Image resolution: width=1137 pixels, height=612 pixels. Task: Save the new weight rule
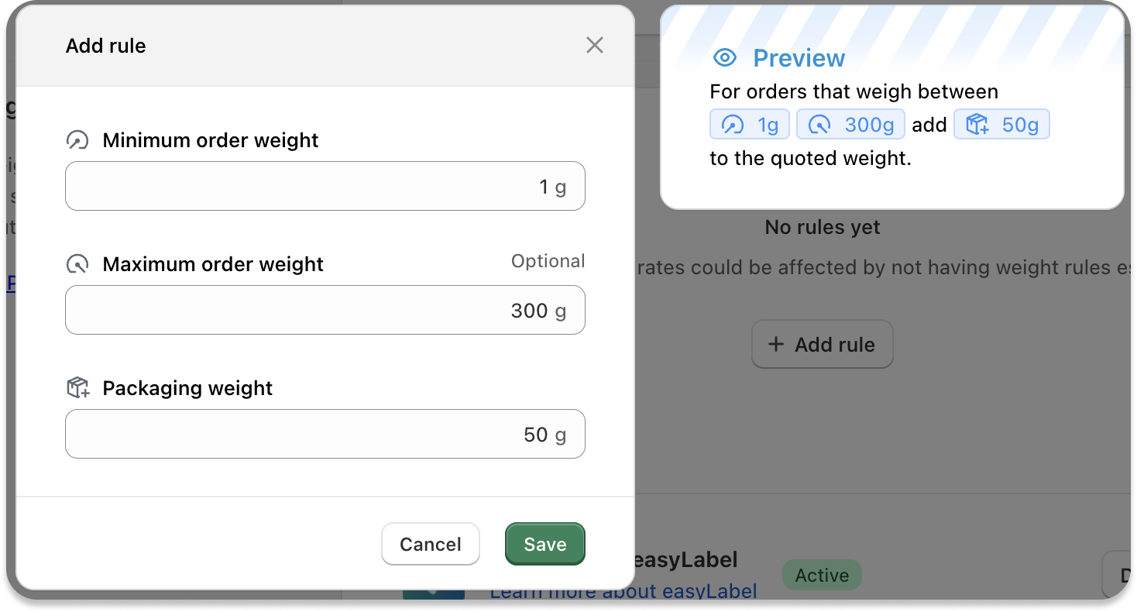tap(545, 544)
